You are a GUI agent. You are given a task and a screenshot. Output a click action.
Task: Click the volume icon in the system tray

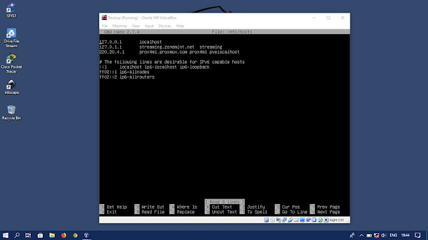click(384, 235)
